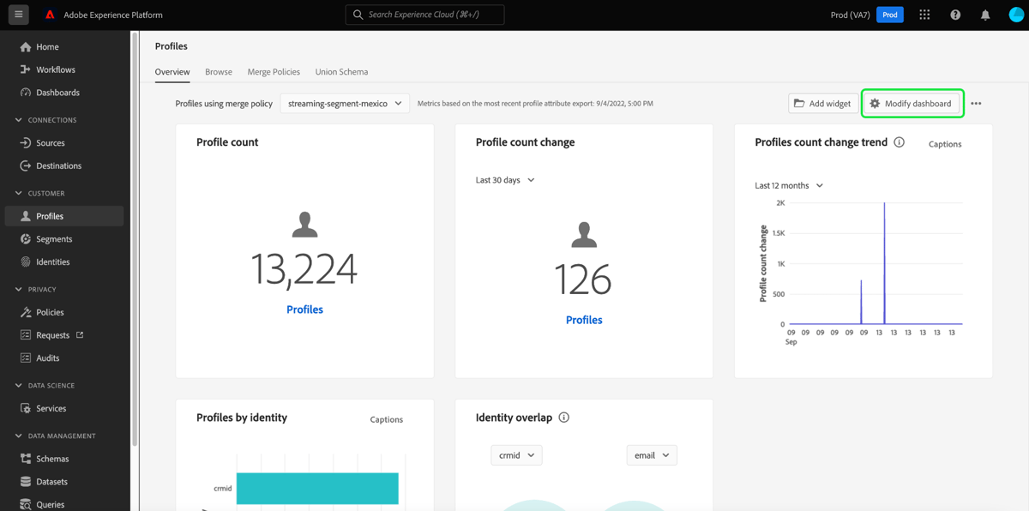Open the Experience Cloud app switcher grid
Viewport: 1029px width, 511px height.
click(x=924, y=15)
